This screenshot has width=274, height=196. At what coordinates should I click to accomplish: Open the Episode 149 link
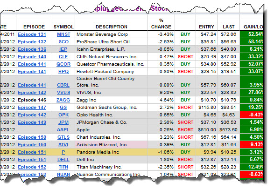[32, 122]
